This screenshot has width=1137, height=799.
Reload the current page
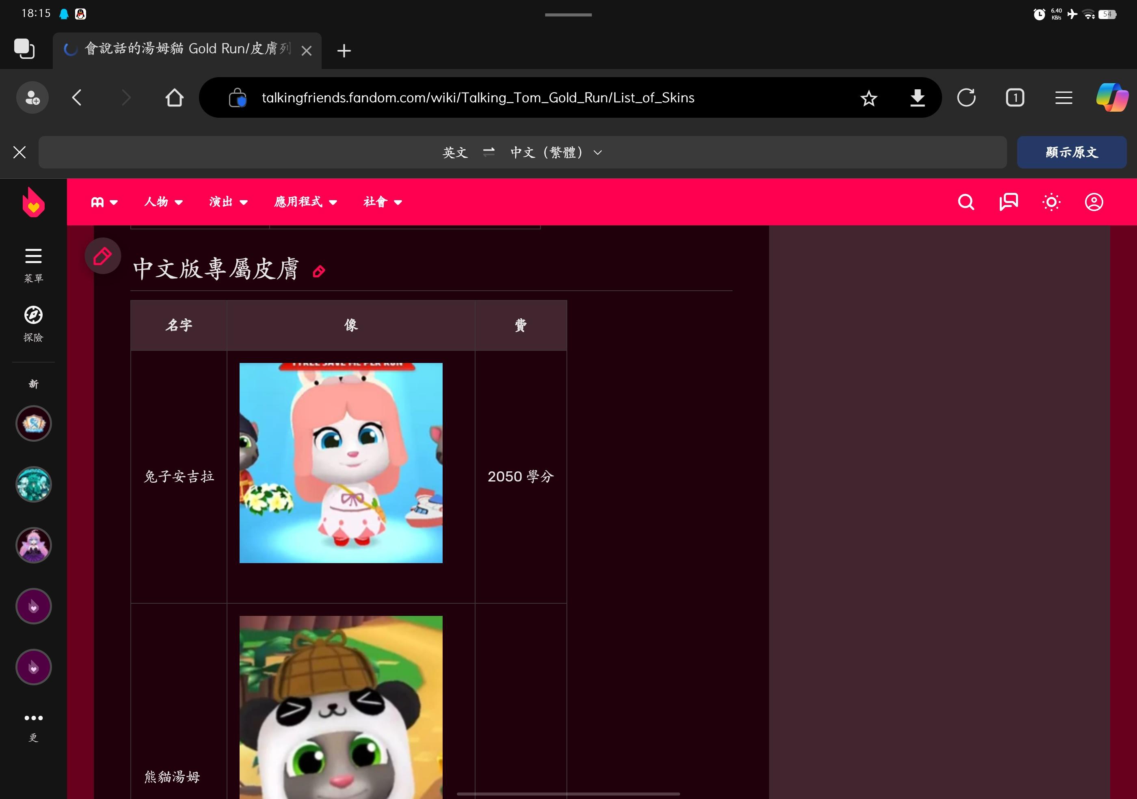(x=966, y=97)
